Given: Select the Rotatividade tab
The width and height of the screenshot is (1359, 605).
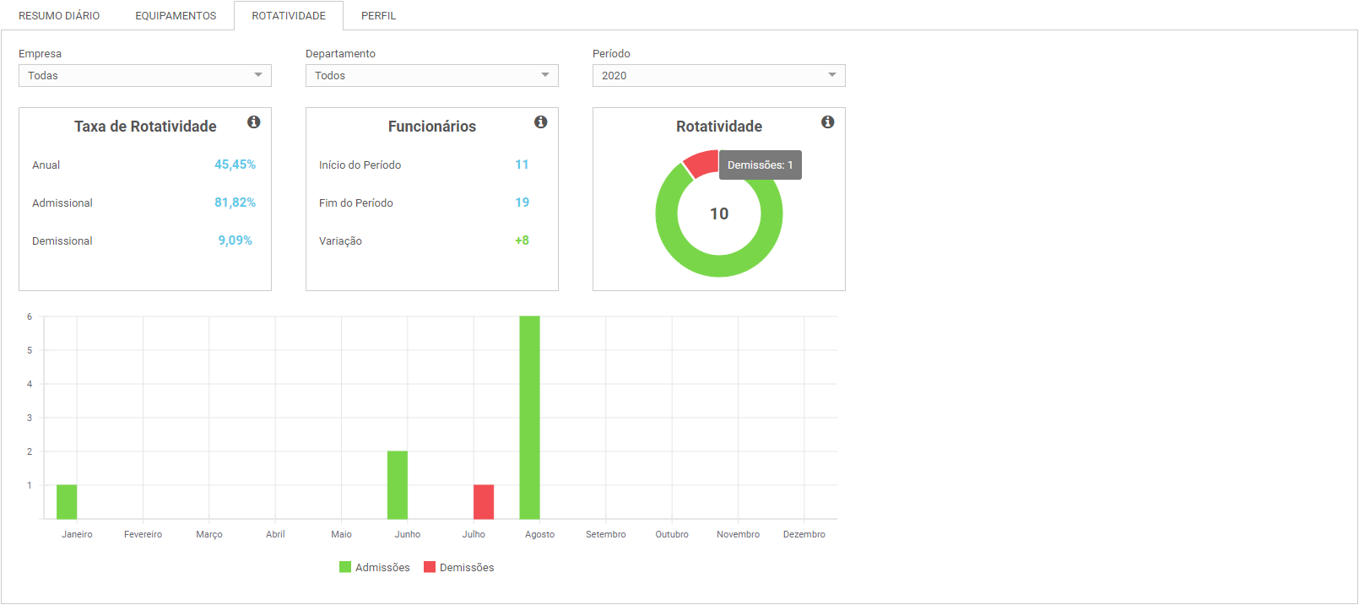Looking at the screenshot, I should [x=289, y=16].
